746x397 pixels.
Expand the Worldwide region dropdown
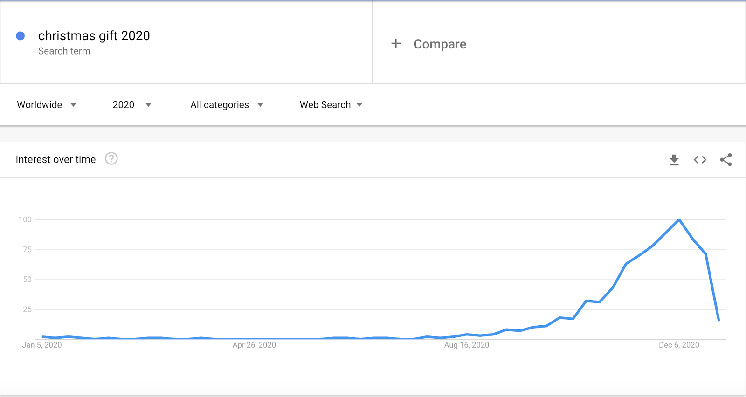[x=47, y=105]
